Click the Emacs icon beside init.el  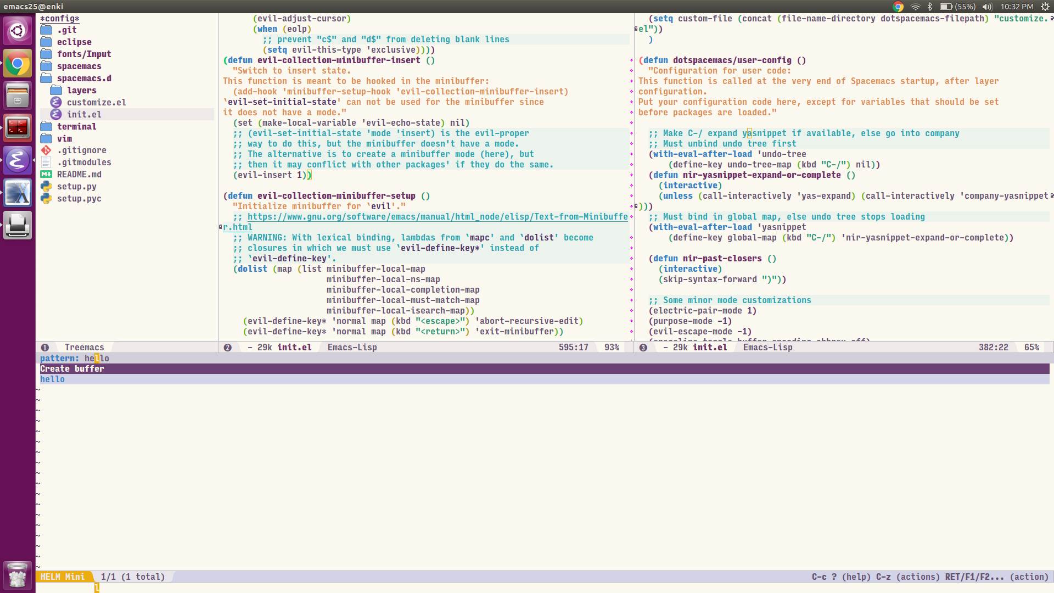point(55,114)
